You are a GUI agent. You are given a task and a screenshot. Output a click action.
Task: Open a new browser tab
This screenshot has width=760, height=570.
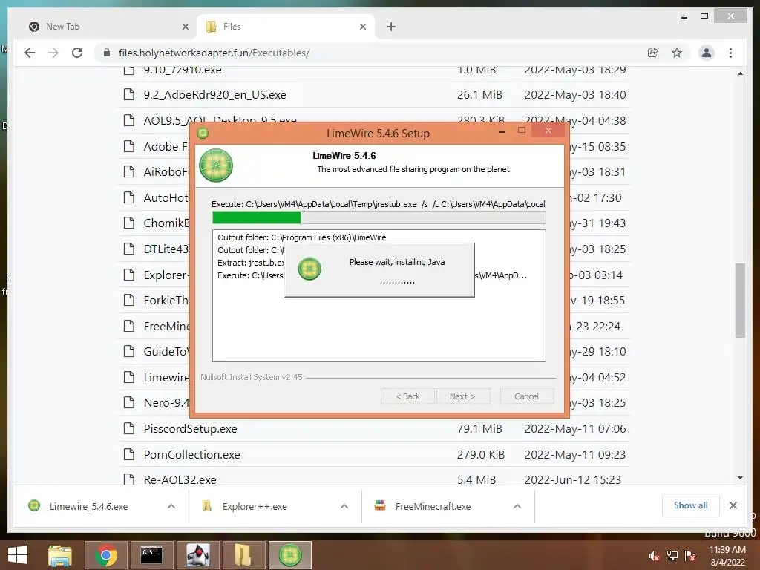pyautogui.click(x=391, y=27)
